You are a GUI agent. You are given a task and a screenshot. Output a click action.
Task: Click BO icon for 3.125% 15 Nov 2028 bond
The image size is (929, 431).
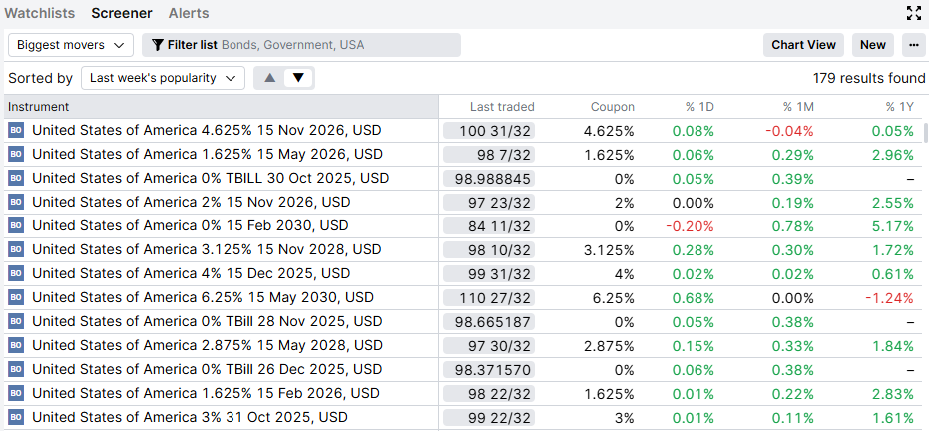pyautogui.click(x=16, y=249)
